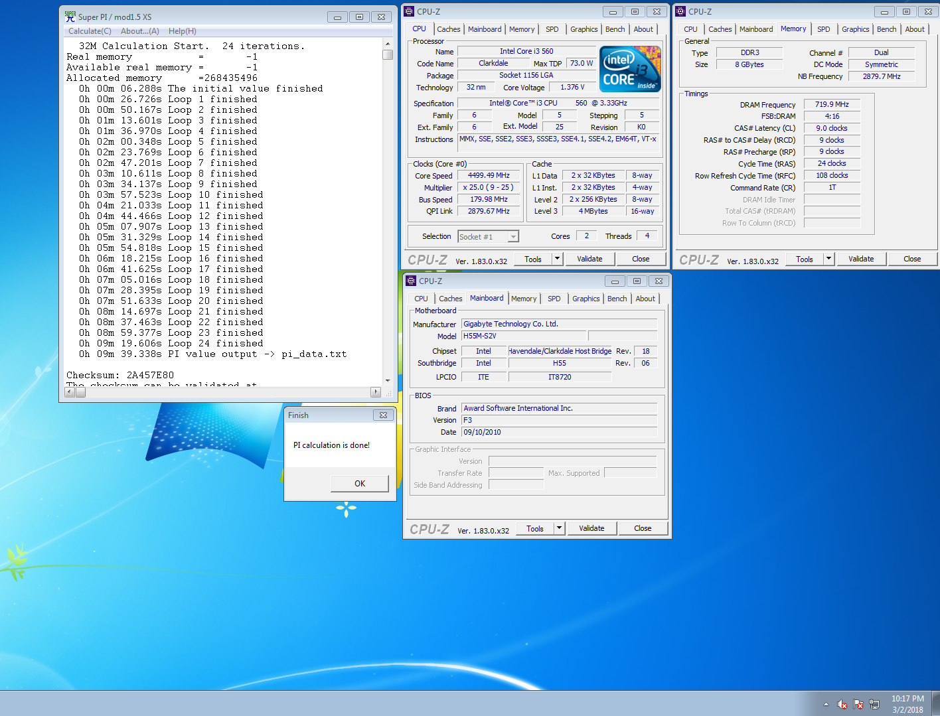The height and width of the screenshot is (716, 940).
Task: Select the SPD tab in the CPU tab window
Action: point(552,29)
